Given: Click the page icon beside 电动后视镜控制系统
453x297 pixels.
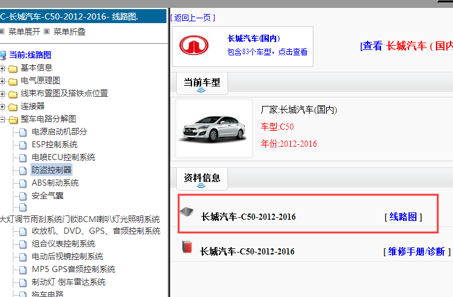Looking at the screenshot, I should point(23,257).
